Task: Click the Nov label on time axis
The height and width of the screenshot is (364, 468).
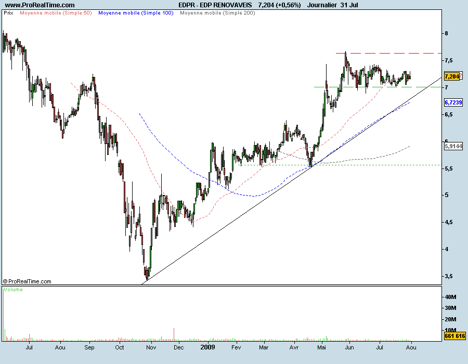Action: tap(151, 347)
